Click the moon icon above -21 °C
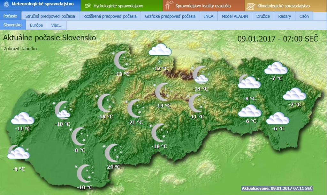 [x=134, y=108]
